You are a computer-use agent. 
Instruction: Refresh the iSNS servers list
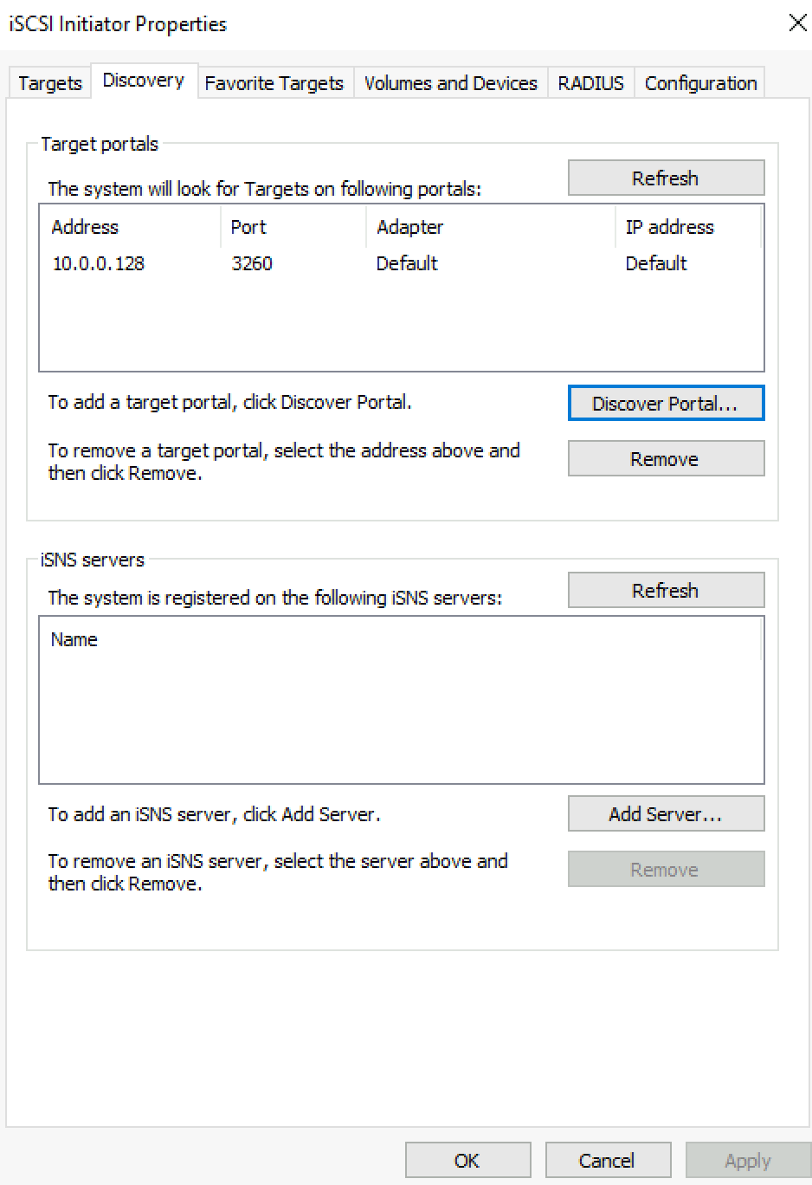[x=666, y=590]
